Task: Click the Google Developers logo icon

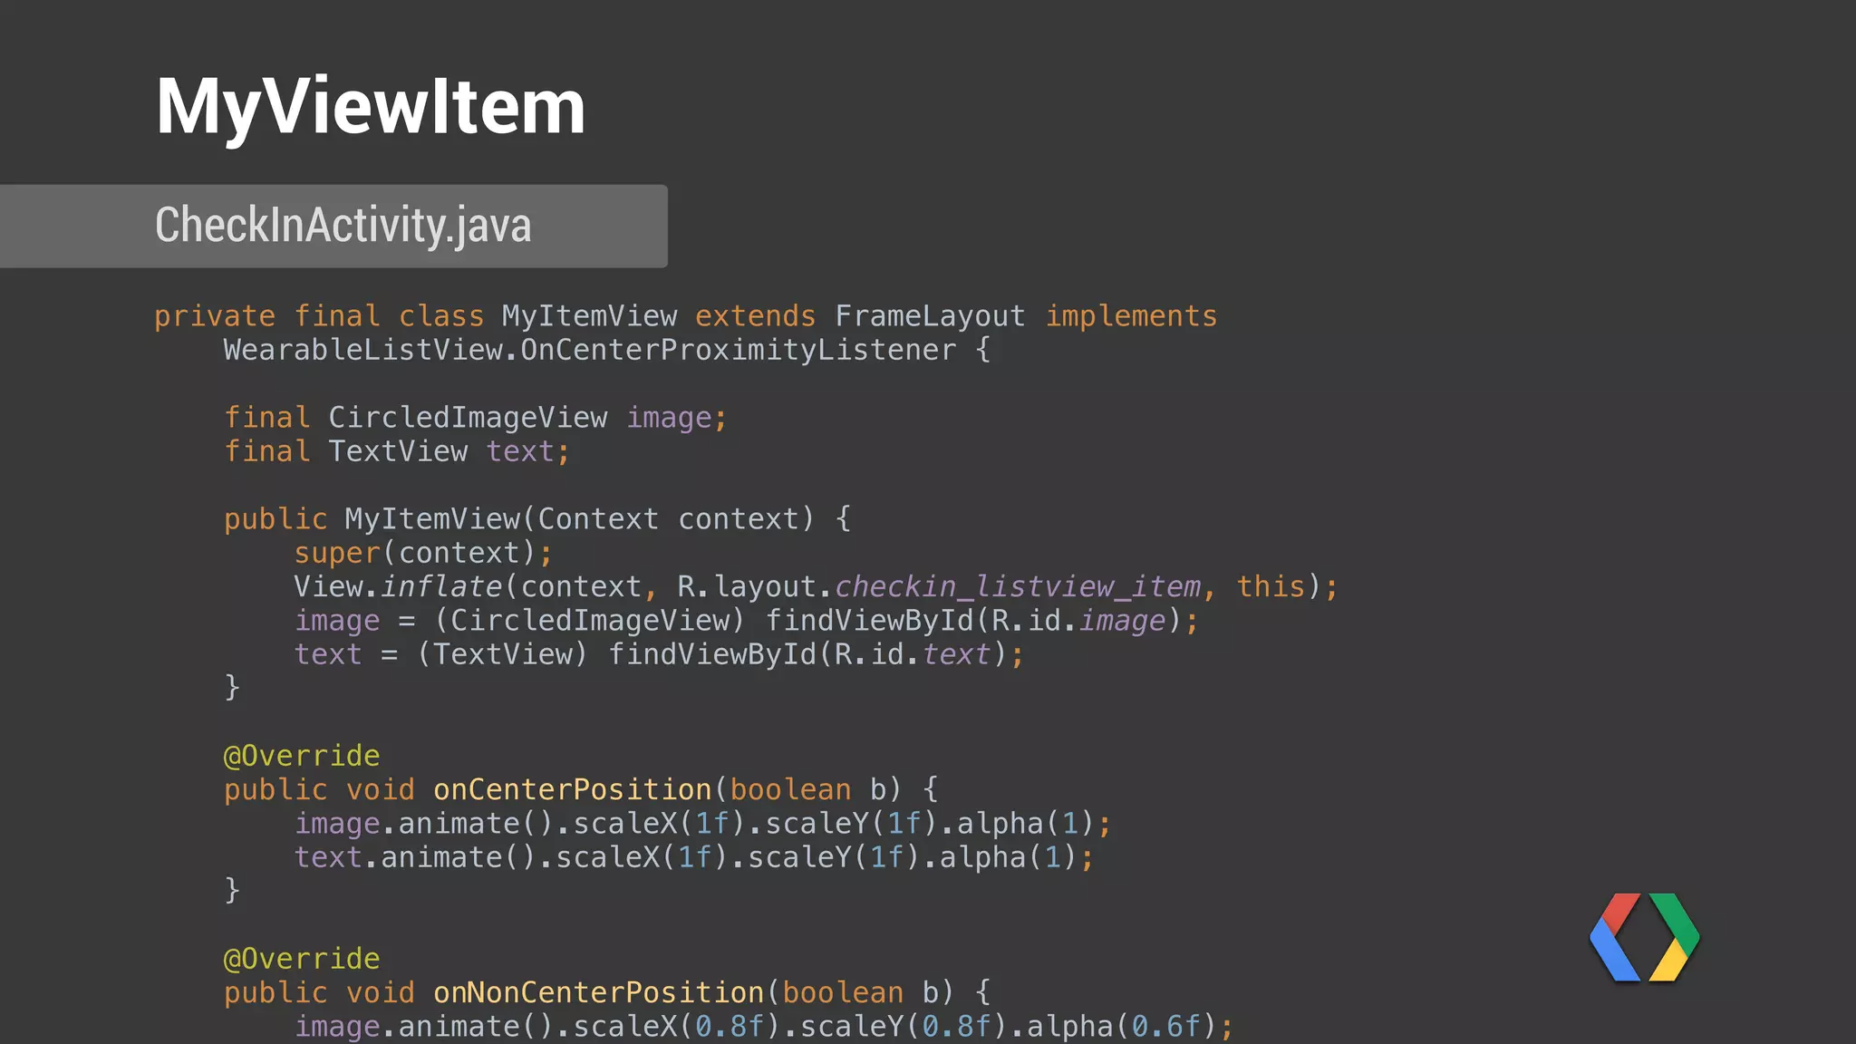Action: pos(1644,937)
